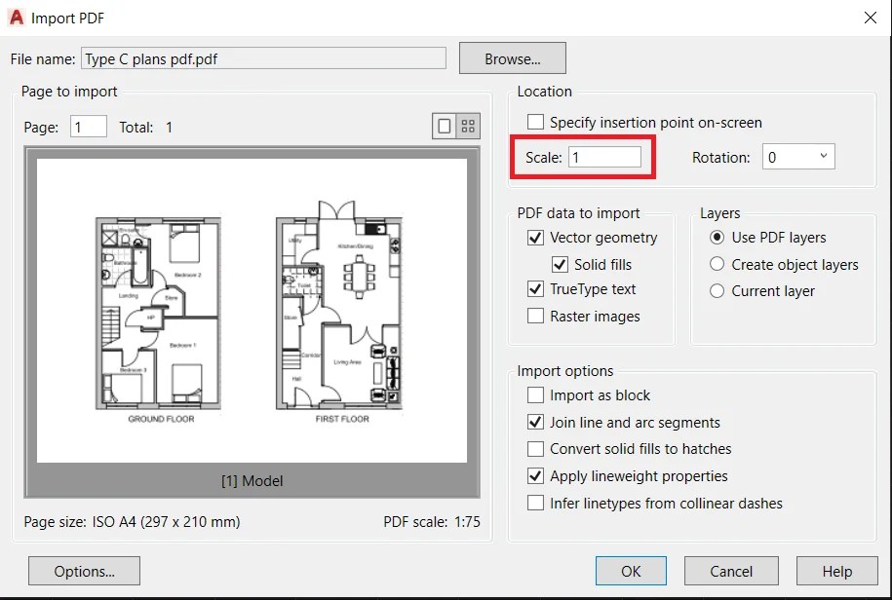
Task: Enable Raster images import
Action: click(x=534, y=316)
